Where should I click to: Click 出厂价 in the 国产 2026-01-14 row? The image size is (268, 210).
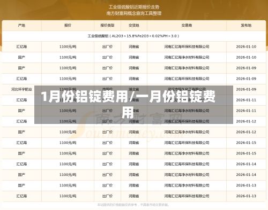(x=107, y=175)
